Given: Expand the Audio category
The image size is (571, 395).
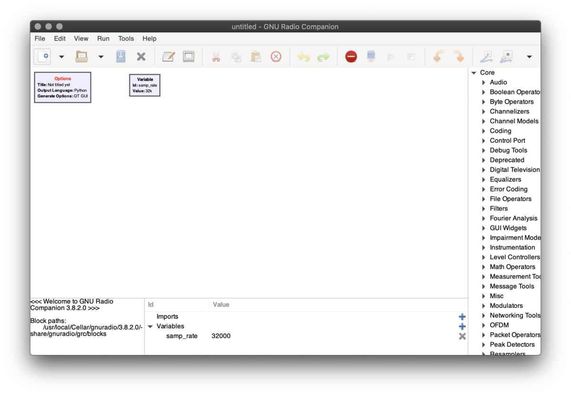Looking at the screenshot, I should coord(484,83).
